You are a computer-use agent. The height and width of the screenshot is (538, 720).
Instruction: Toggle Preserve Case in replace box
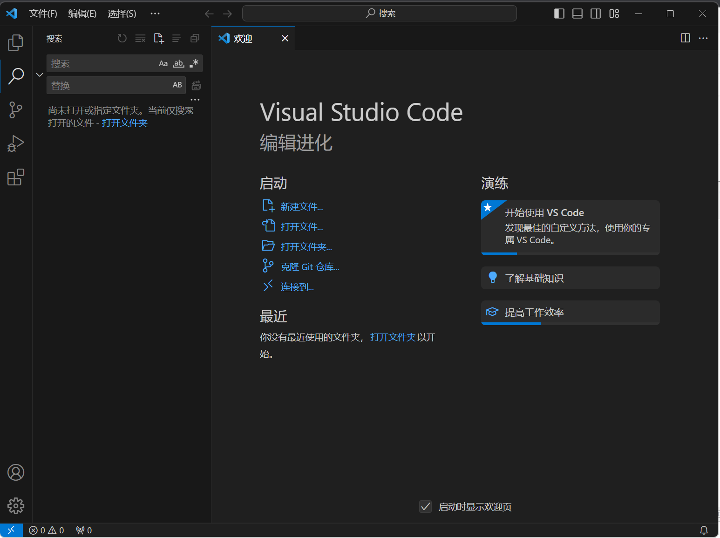(177, 85)
